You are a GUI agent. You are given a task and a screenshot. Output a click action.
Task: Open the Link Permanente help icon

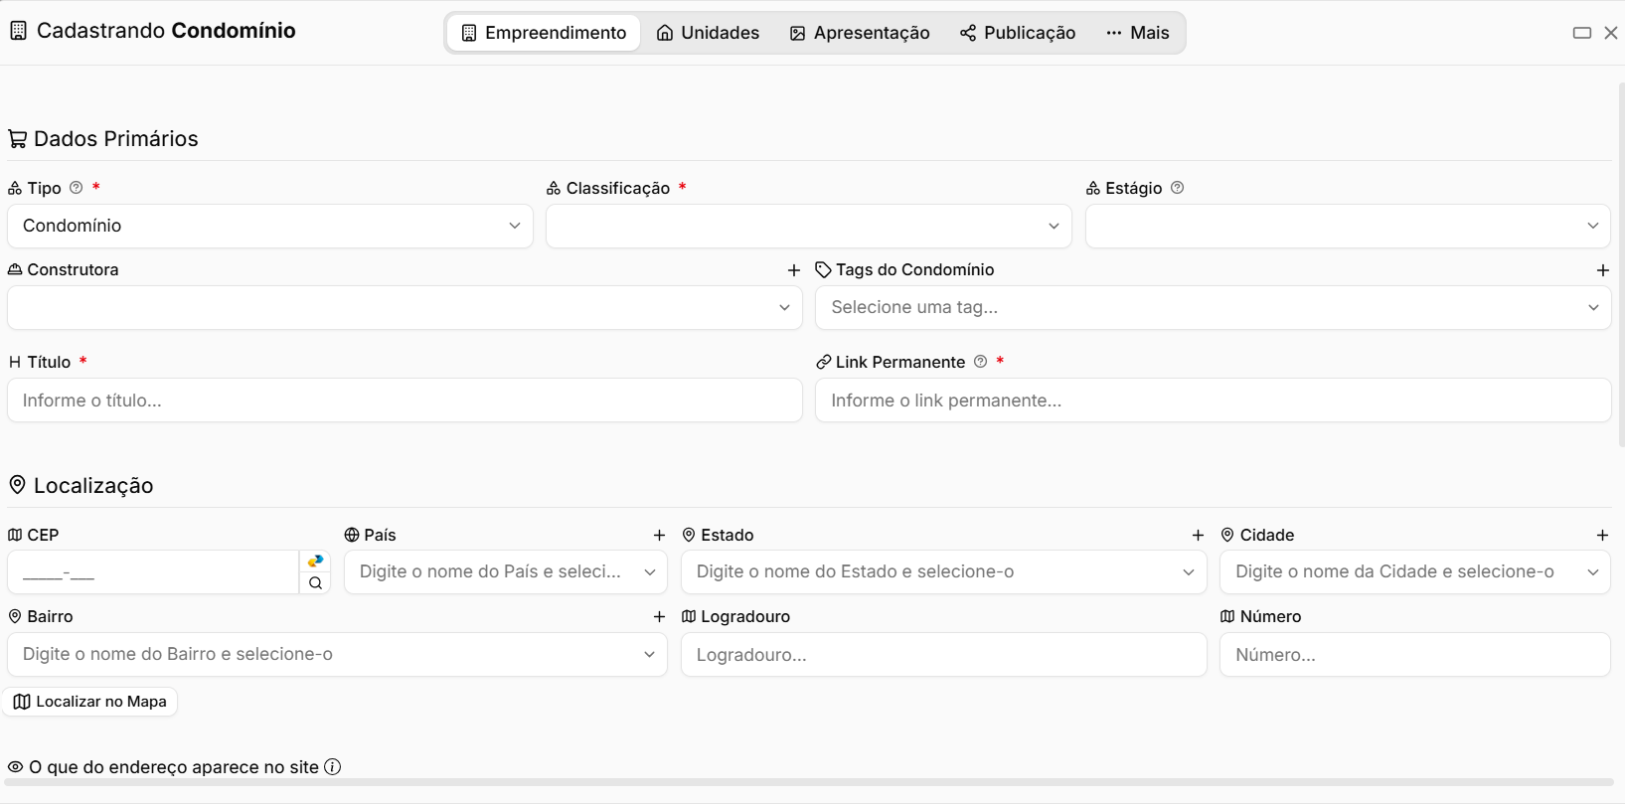pos(981,362)
